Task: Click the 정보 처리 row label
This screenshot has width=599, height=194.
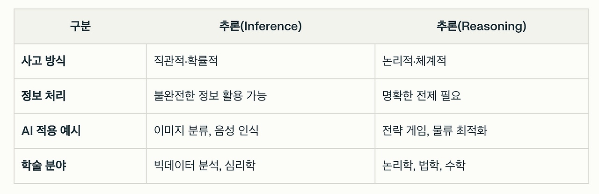Action: point(44,96)
